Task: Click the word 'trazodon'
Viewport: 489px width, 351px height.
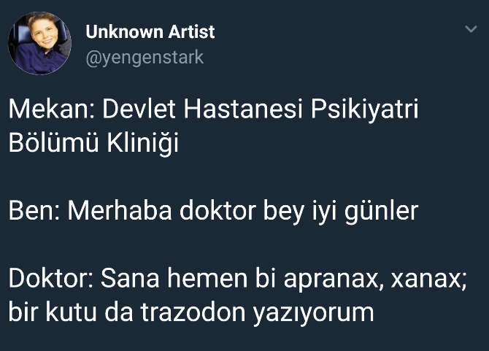Action: pos(193,312)
